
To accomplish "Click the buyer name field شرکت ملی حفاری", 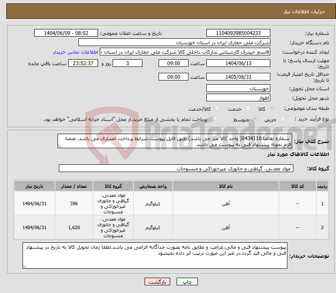I will [x=174, y=43].
